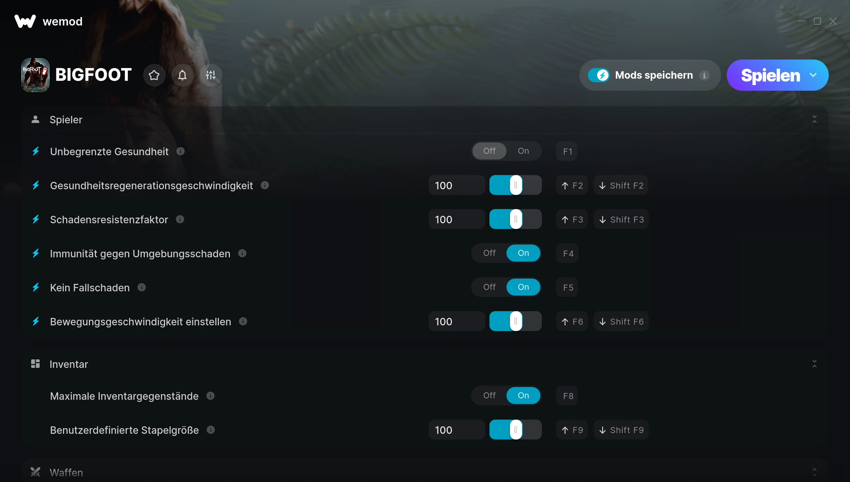
Task: Open info icon in Mods speichern button
Action: pyautogui.click(x=704, y=75)
